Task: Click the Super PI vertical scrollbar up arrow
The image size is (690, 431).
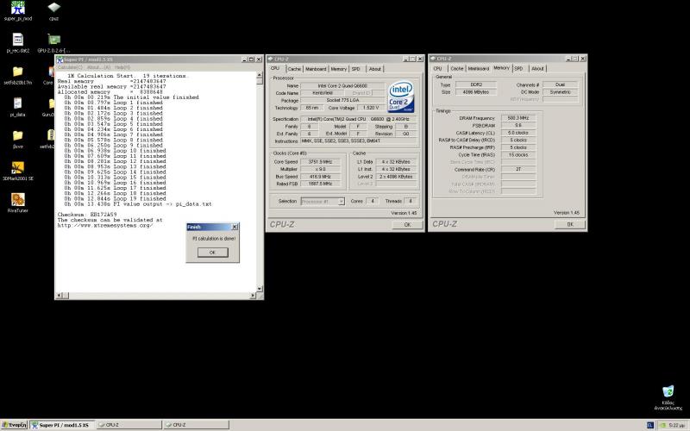Action: coord(260,75)
